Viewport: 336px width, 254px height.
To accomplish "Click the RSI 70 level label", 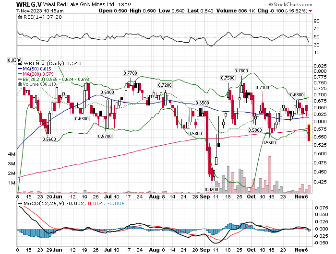I will coord(316,29).
